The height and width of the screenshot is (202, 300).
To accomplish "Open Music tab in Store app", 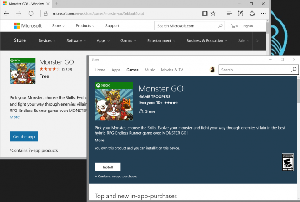I will (150, 70).
